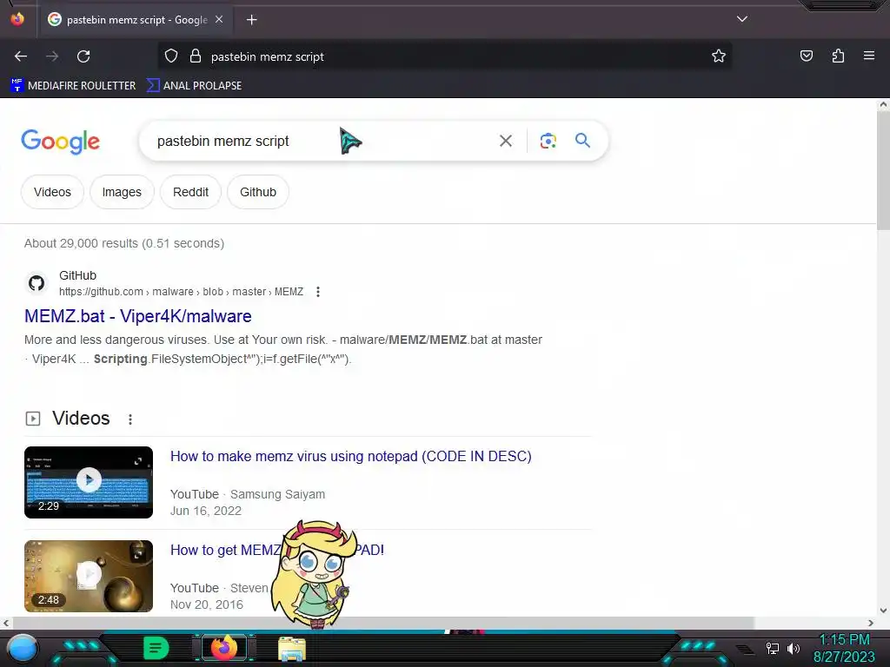Expand the list all tabs chevron

tap(742, 19)
